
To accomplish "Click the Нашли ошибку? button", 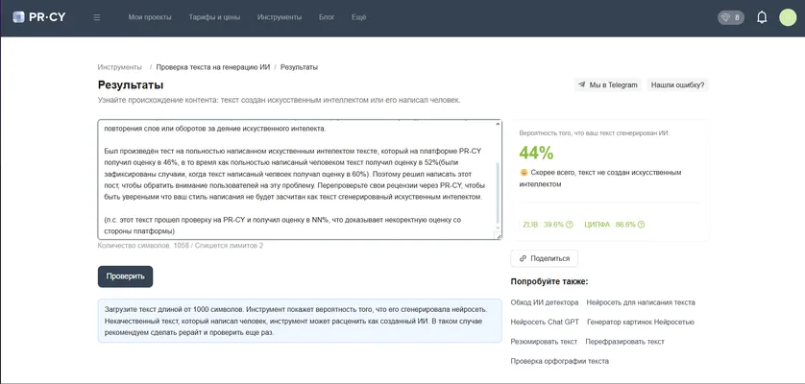I will coord(677,85).
